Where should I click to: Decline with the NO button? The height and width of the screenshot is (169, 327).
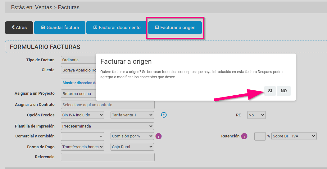pyautogui.click(x=284, y=91)
